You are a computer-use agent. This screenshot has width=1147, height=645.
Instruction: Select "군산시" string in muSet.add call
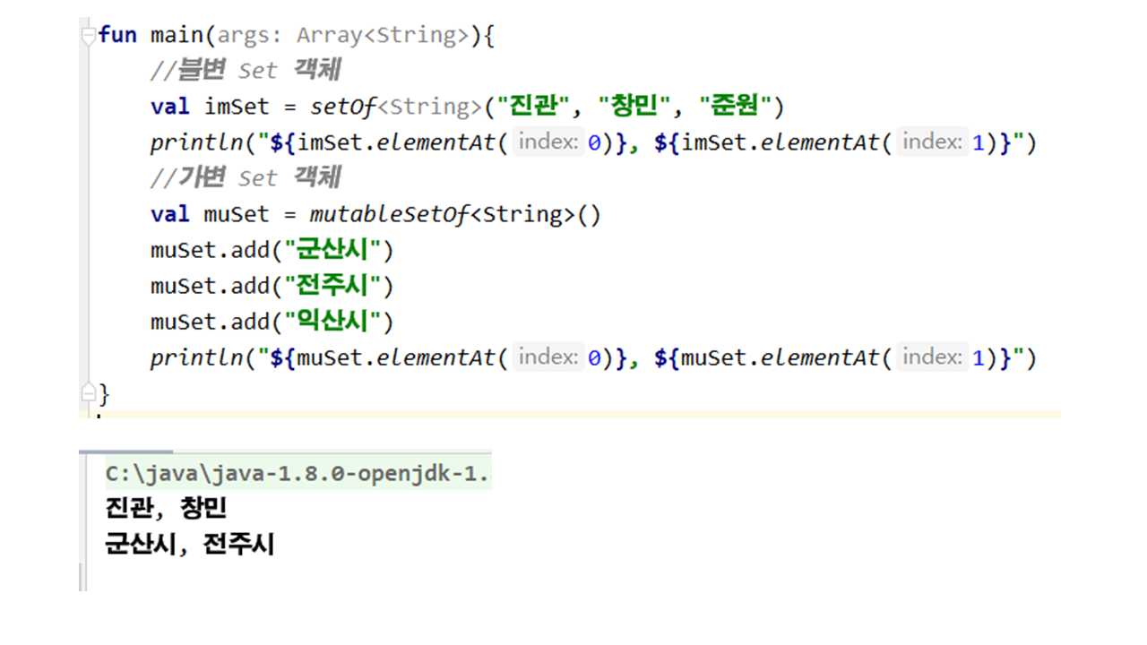pyautogui.click(x=332, y=251)
